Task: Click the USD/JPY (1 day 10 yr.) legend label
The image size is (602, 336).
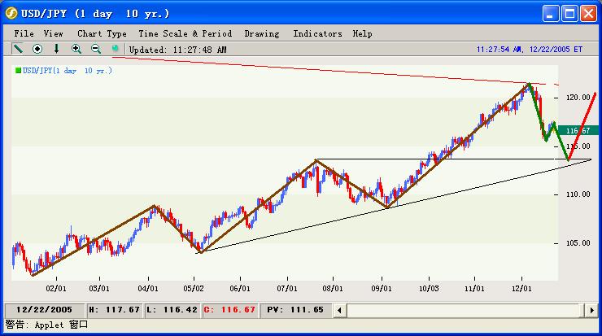Action: click(x=68, y=71)
